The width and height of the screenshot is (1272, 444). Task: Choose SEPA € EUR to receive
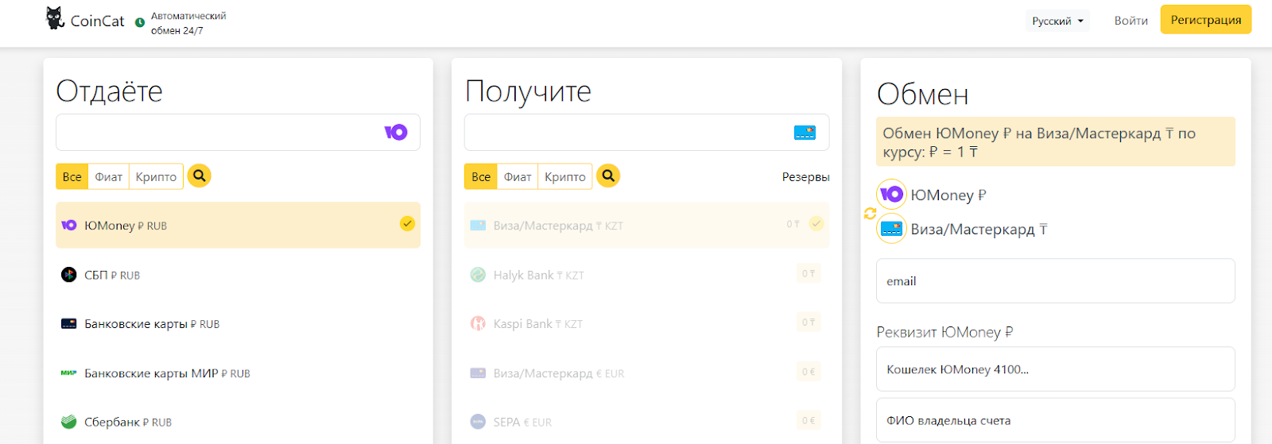[646, 422]
